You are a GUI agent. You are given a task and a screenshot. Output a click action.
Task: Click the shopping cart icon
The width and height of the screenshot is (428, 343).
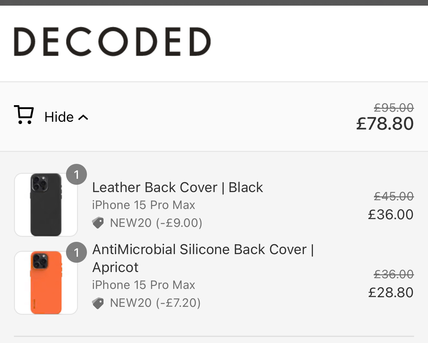pos(24,115)
